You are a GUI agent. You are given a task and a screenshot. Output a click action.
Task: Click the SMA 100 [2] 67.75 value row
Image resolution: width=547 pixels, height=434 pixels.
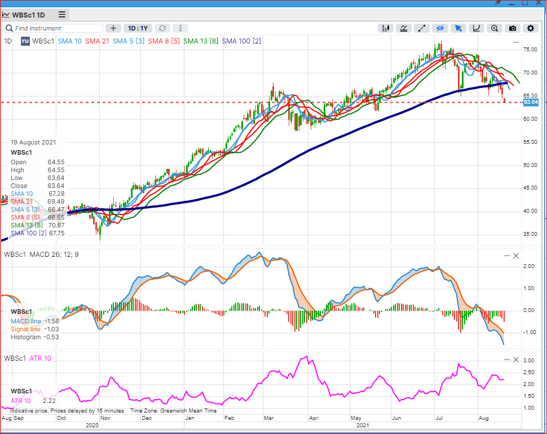(x=38, y=233)
